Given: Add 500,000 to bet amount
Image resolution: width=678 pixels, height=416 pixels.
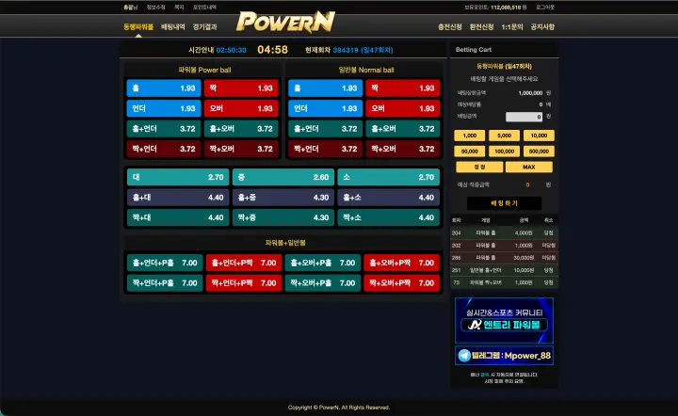Looking at the screenshot, I should pyautogui.click(x=539, y=152).
